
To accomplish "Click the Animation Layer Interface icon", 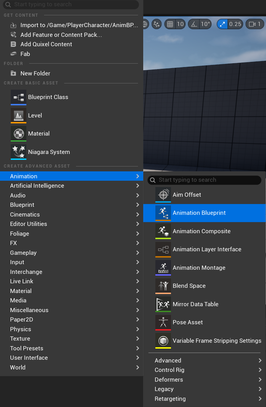I will 163,250.
